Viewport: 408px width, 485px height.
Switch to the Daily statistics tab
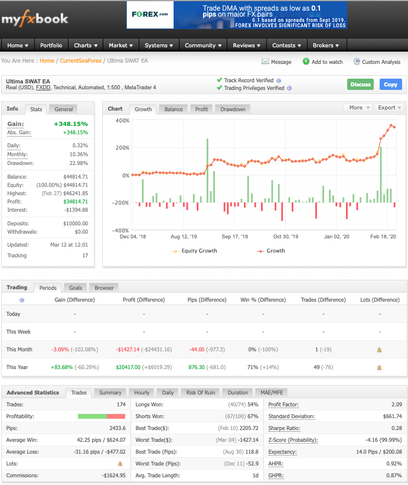point(168,393)
